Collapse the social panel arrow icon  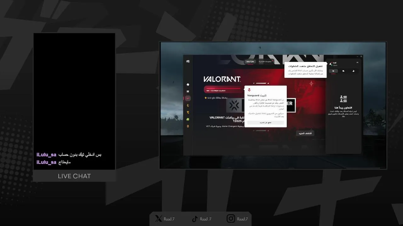click(x=357, y=62)
